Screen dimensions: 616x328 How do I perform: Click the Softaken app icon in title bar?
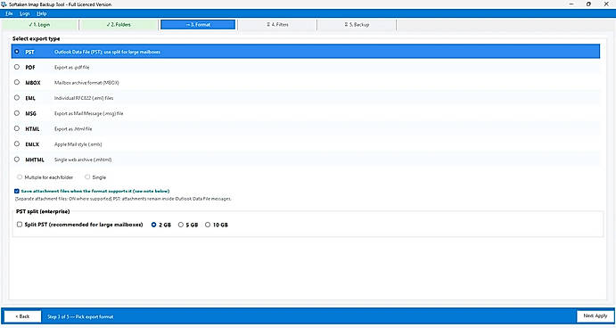[4, 4]
